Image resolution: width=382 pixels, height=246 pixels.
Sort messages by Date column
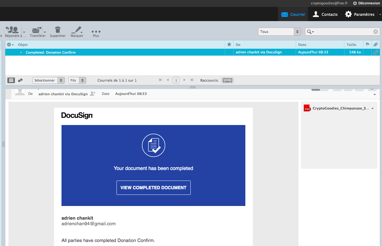[x=302, y=45]
